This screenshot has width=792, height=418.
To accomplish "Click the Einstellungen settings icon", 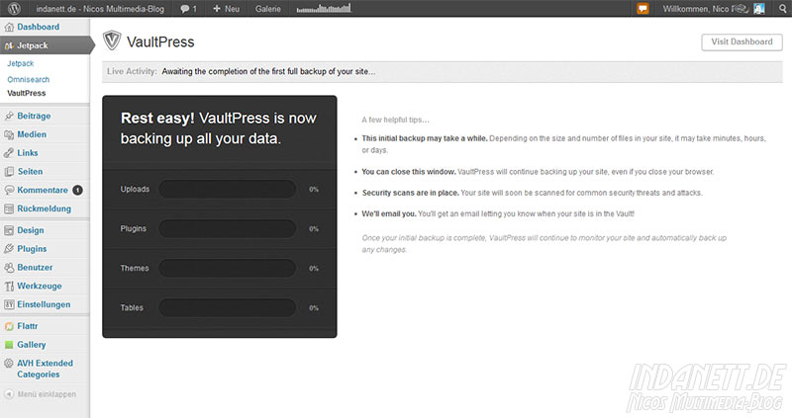I will click(9, 304).
